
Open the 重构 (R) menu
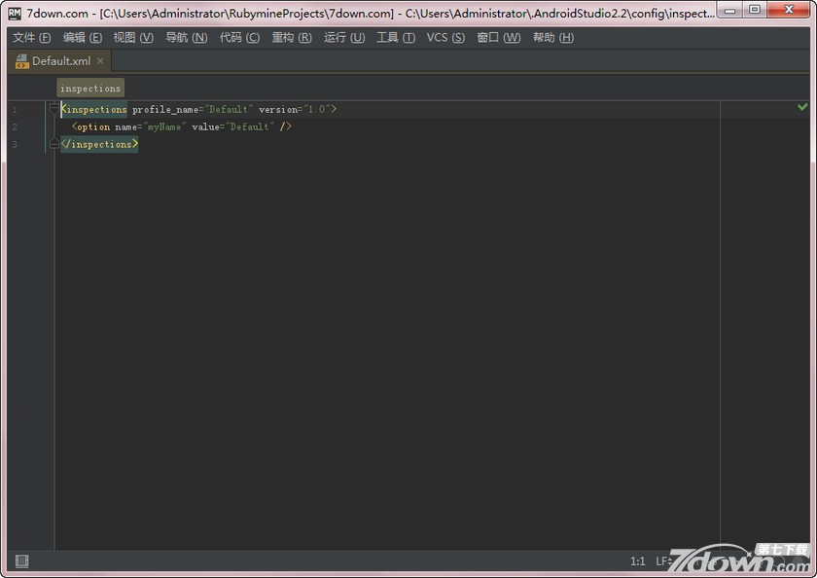pos(292,38)
